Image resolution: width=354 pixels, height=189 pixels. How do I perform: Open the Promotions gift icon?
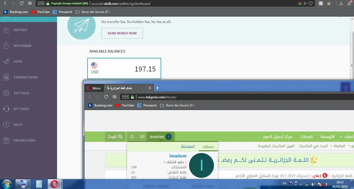(6, 141)
